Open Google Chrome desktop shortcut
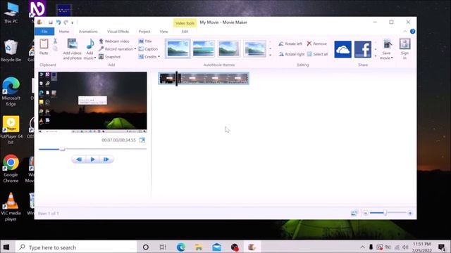Image resolution: width=451 pixels, height=253 pixels. [11, 169]
